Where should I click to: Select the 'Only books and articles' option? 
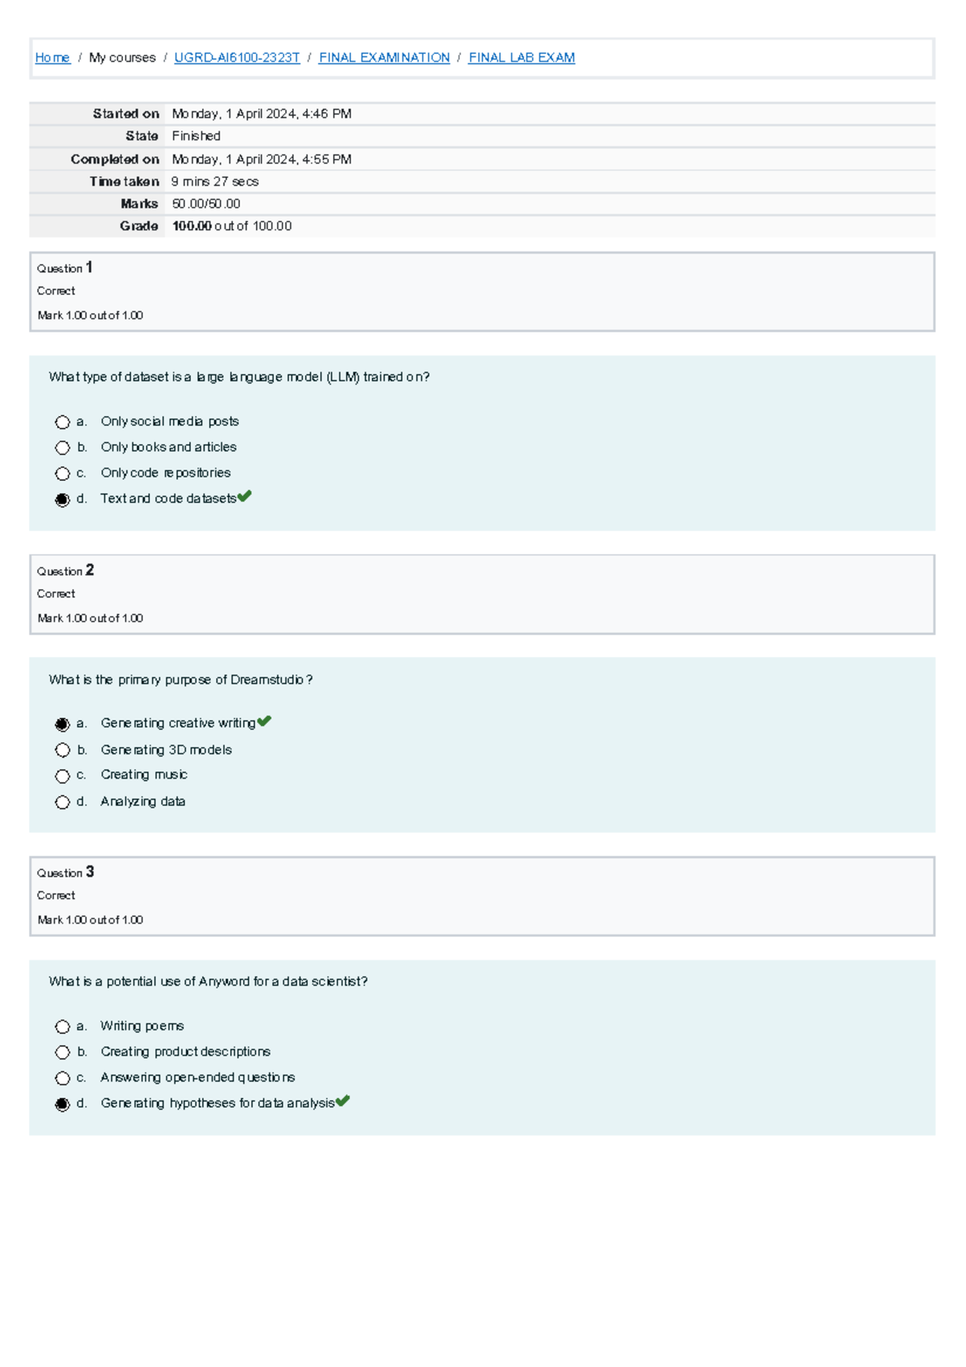coord(63,447)
